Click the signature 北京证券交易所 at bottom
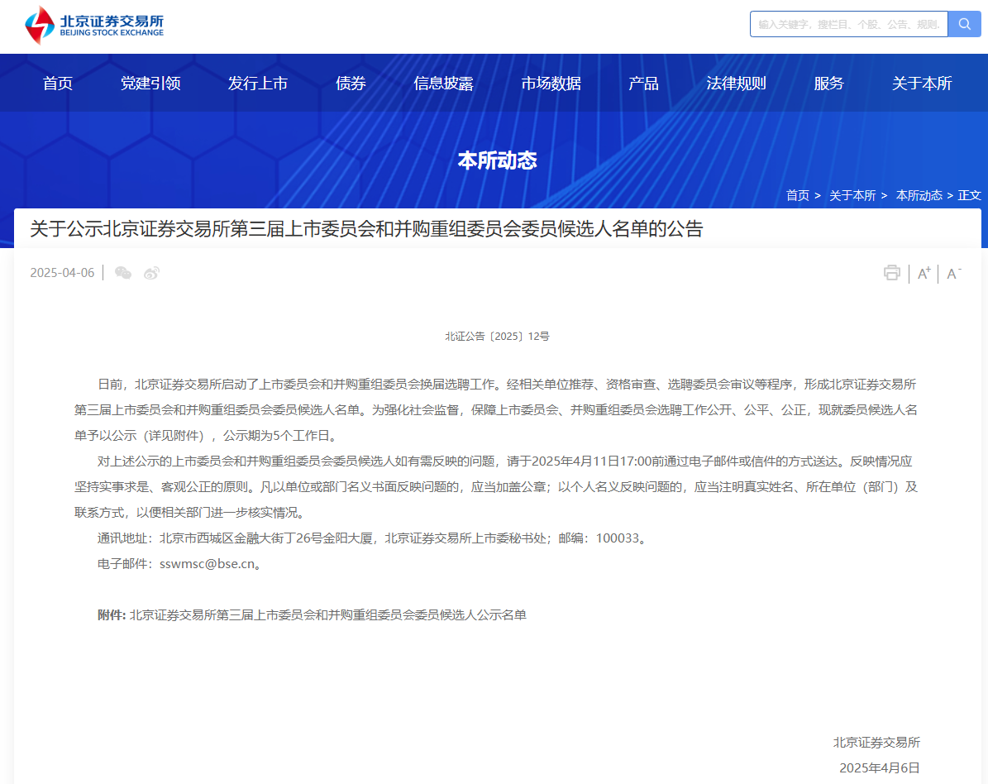 coord(876,743)
